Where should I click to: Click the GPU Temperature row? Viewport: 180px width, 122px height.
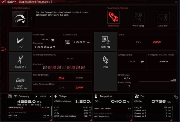[x=112, y=116]
